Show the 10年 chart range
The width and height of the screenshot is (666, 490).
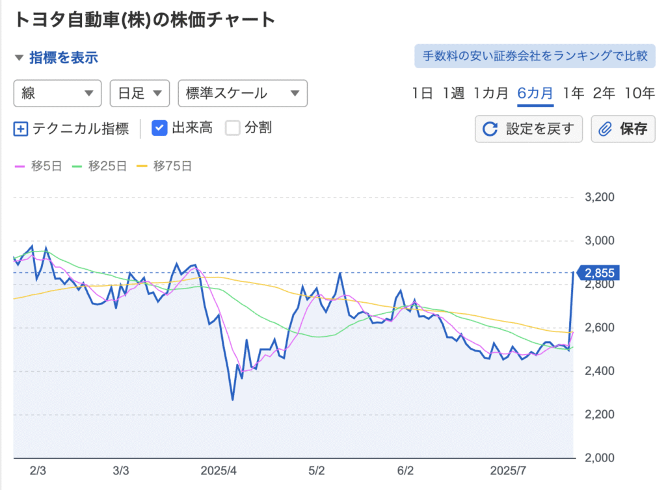[x=640, y=93]
